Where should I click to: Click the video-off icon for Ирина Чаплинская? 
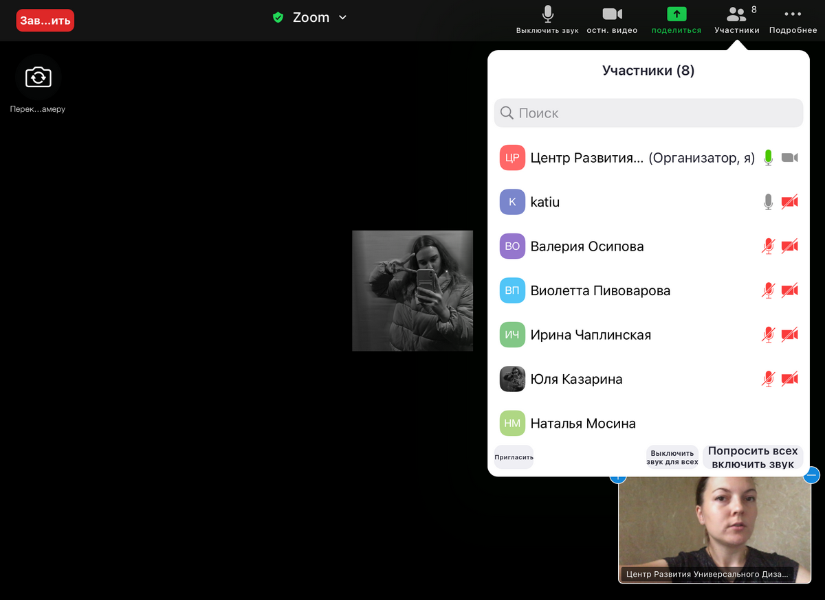[790, 335]
